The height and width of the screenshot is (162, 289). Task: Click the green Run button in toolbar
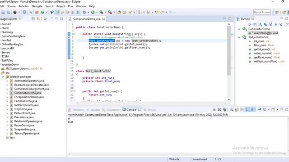coord(93,12)
